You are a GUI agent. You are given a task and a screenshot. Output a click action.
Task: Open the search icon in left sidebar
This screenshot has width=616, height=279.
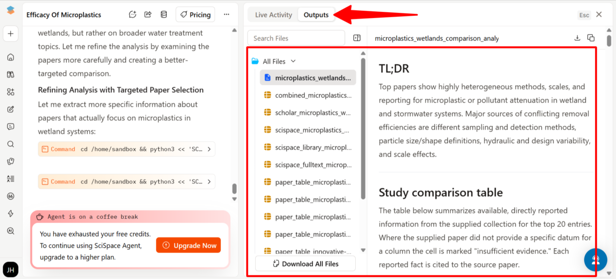click(10, 144)
